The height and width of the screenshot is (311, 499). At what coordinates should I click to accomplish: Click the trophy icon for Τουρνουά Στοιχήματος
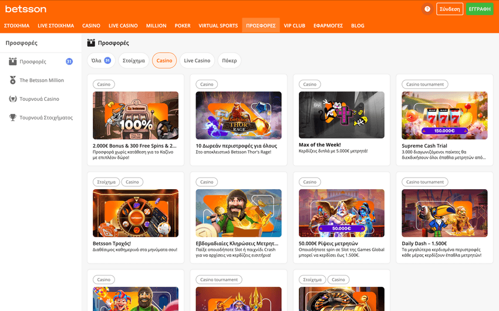(x=13, y=117)
